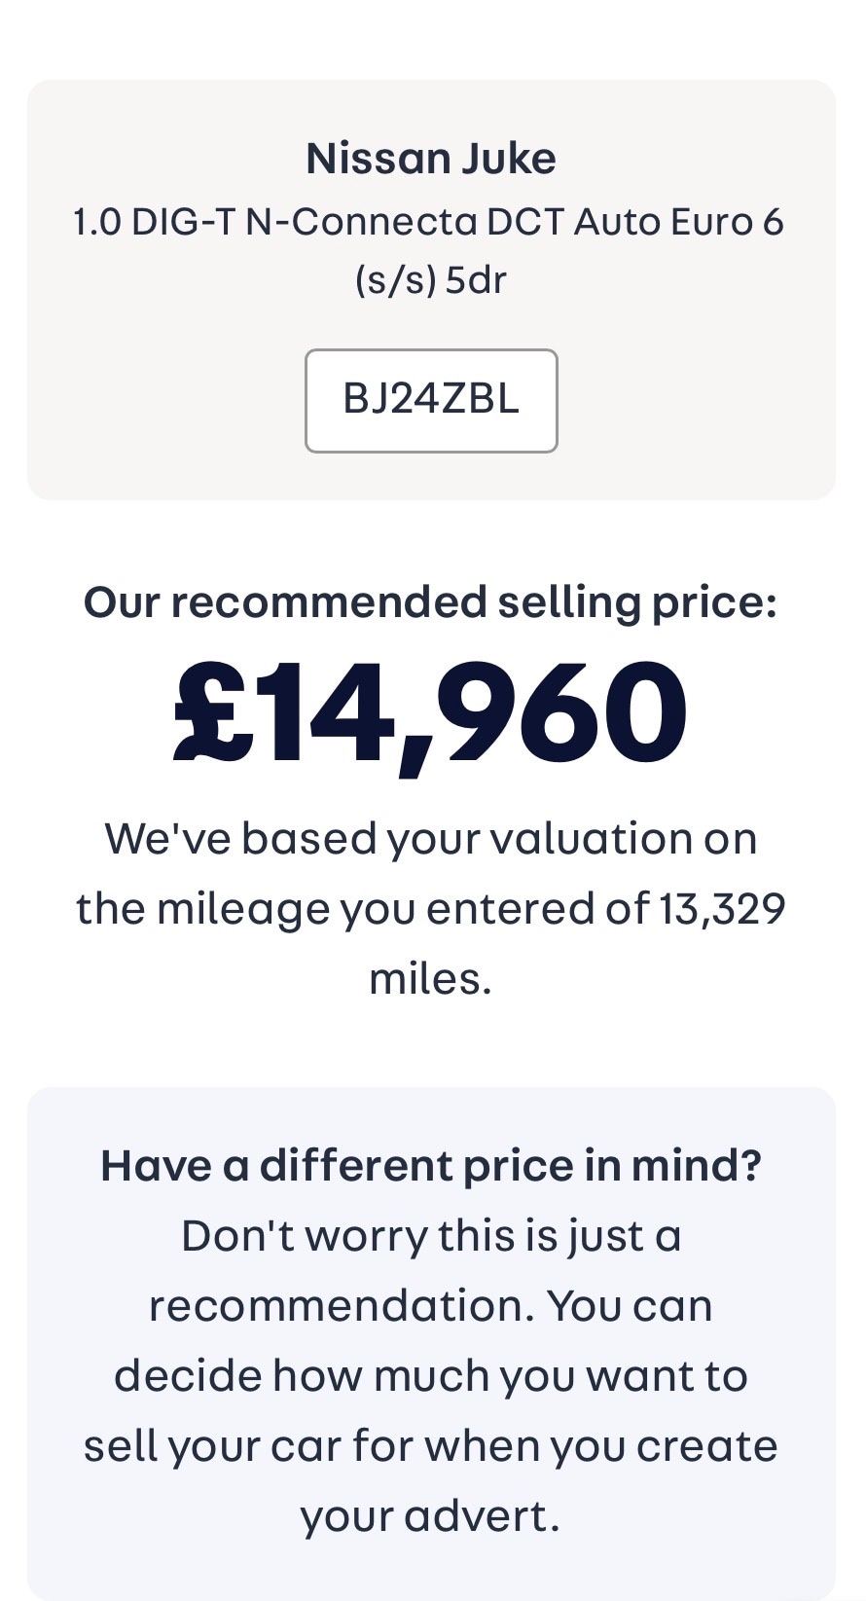Viewport: 866px width, 1601px height.
Task: Click the "N-Connecta" trim name
Action: (361, 222)
